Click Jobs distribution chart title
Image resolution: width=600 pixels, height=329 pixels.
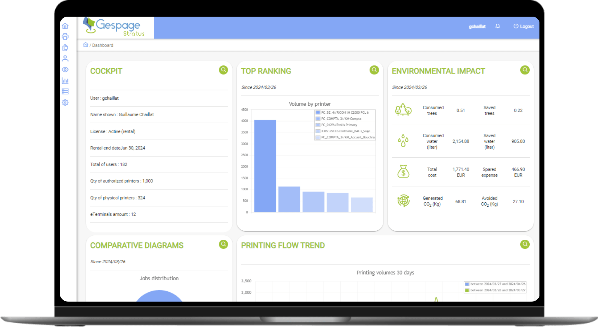tap(159, 278)
